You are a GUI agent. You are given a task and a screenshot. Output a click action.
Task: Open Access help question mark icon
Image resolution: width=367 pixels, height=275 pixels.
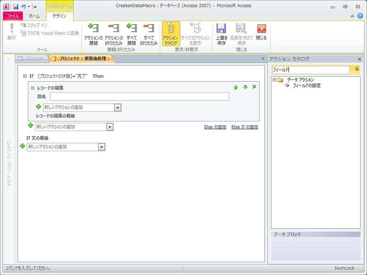pyautogui.click(x=360, y=16)
